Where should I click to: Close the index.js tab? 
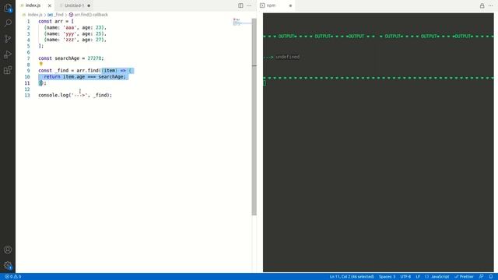50,5
